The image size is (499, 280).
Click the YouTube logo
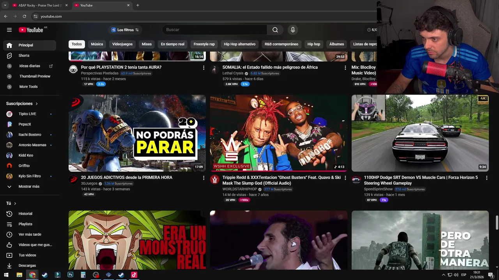[x=31, y=30]
